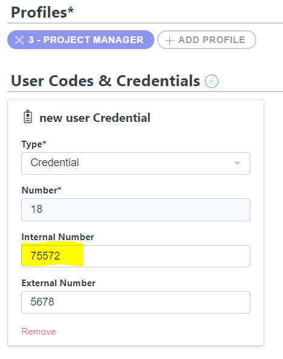Focus the Number field showing 18

tap(135, 210)
